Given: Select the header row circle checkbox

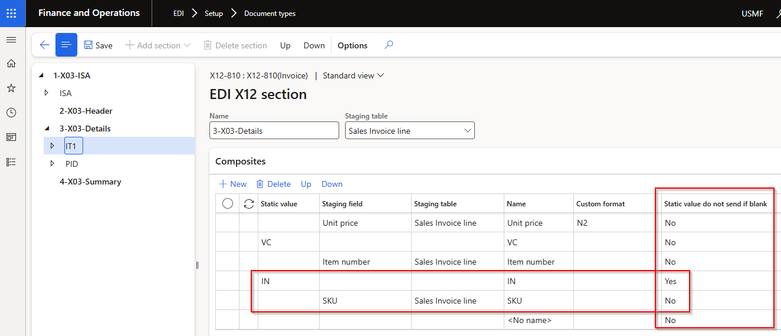Looking at the screenshot, I should (x=228, y=203).
